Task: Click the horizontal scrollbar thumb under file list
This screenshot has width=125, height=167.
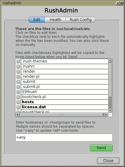Action: click(61, 115)
